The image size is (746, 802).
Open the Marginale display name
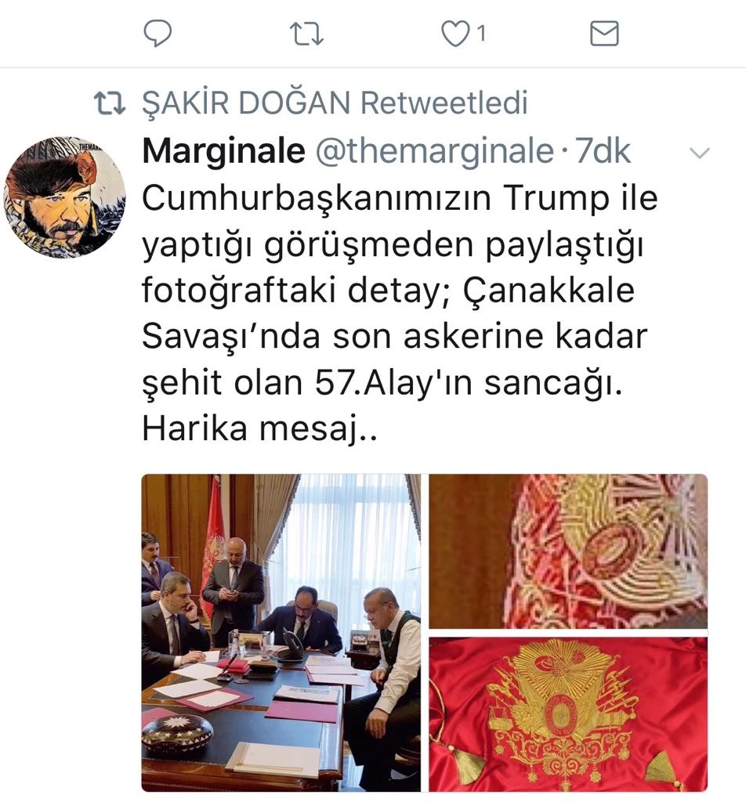(223, 151)
